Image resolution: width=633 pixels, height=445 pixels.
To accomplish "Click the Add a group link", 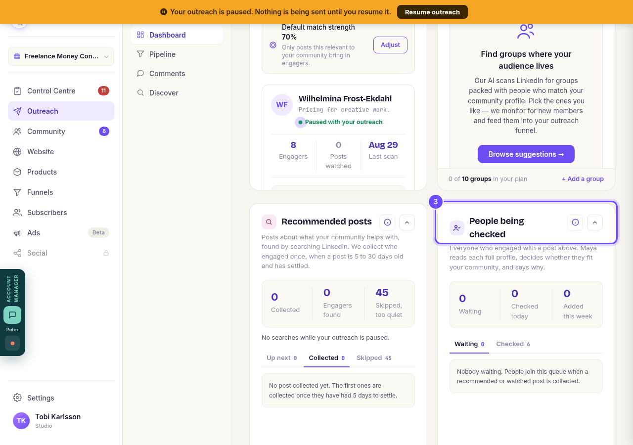I will coord(583,179).
